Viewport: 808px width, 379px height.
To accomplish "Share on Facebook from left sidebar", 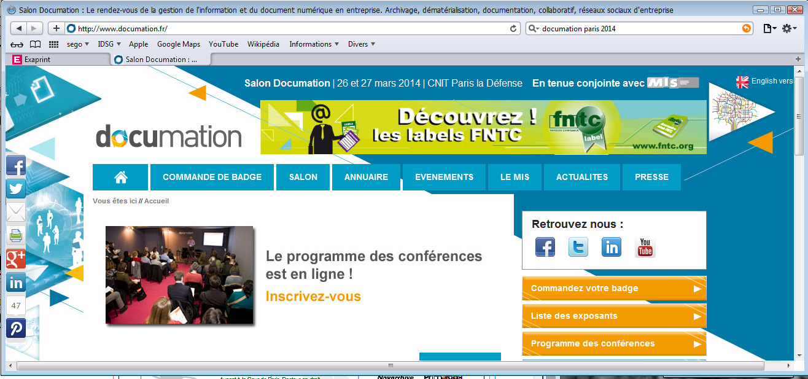I will pos(15,166).
